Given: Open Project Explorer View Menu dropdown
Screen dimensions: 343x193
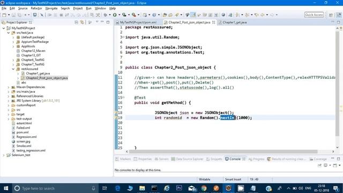Looking at the screenshot, I should [97, 22].
